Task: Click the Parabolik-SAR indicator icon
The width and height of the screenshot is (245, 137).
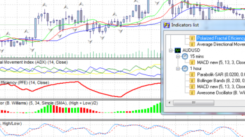Action: pos(192,75)
